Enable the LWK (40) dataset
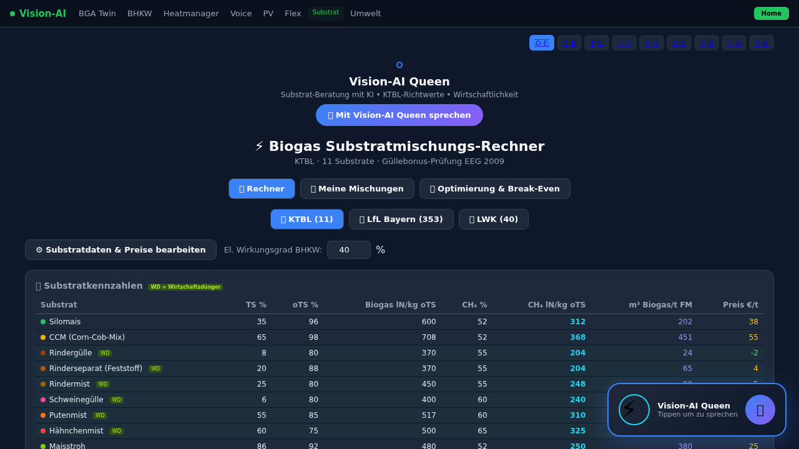 (x=494, y=219)
